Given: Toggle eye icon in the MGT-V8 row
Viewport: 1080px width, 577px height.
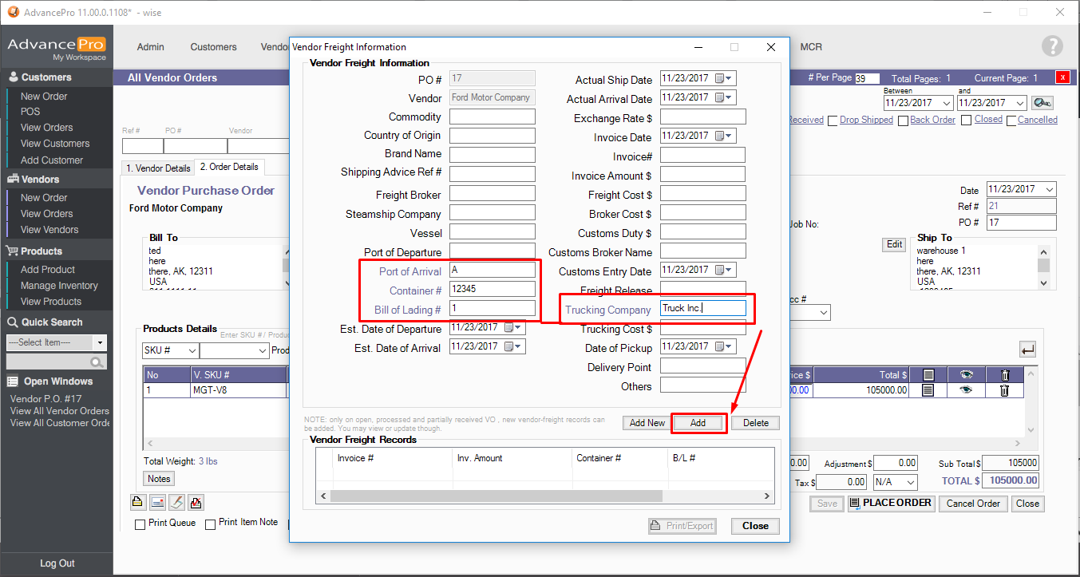Looking at the screenshot, I should click(x=966, y=390).
